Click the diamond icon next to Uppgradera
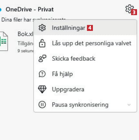 (42, 89)
